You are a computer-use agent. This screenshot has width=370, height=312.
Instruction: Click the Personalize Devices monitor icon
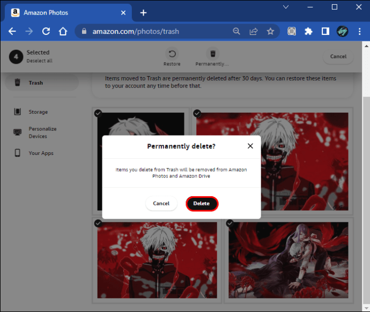pyautogui.click(x=18, y=132)
